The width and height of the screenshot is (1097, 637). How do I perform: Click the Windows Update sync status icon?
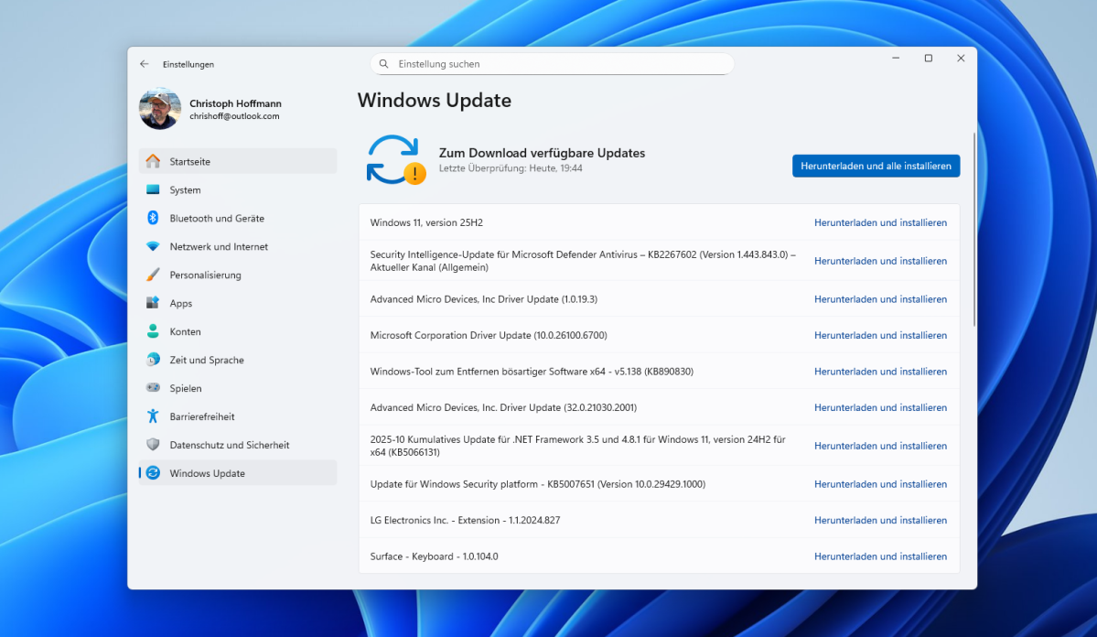(x=395, y=159)
